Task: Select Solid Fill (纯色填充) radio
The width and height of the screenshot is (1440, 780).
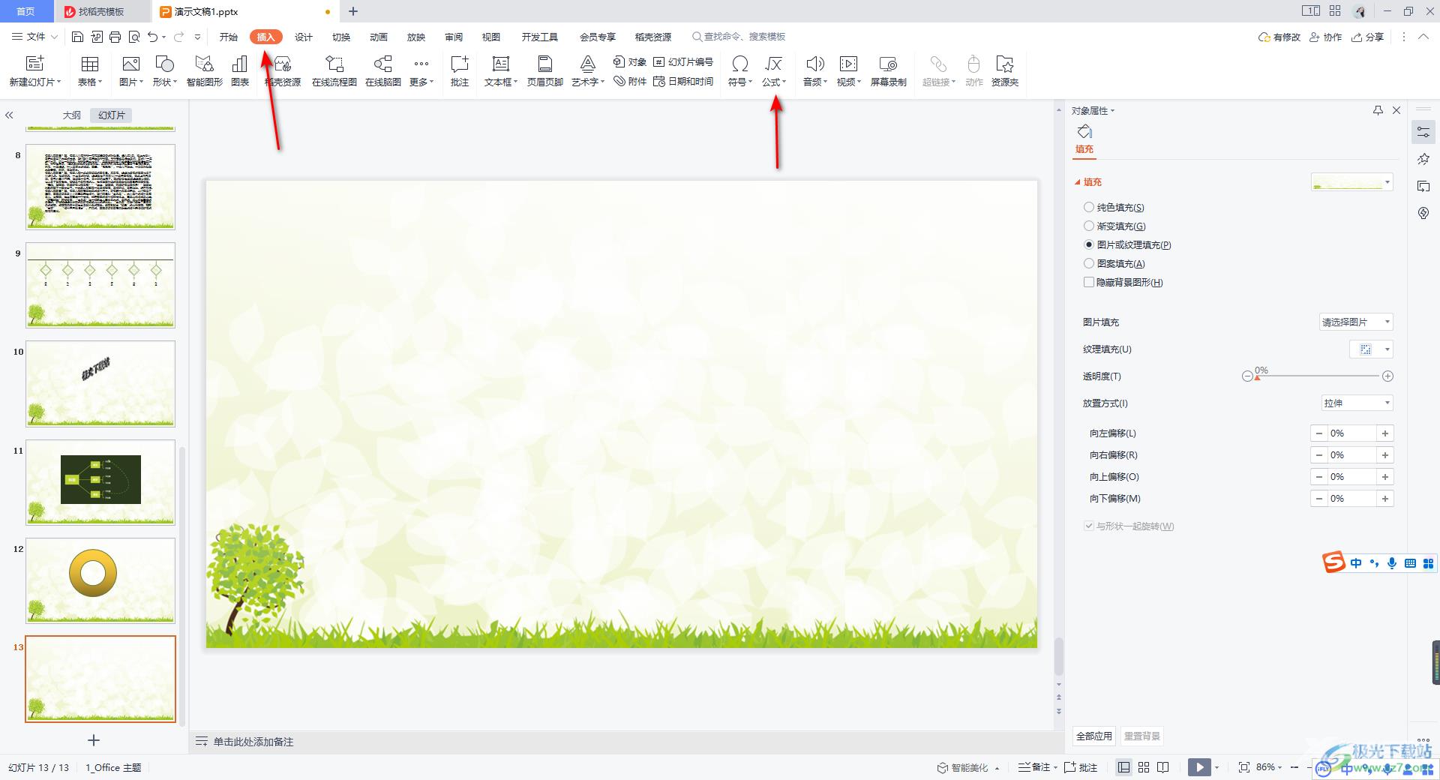Action: [x=1089, y=207]
